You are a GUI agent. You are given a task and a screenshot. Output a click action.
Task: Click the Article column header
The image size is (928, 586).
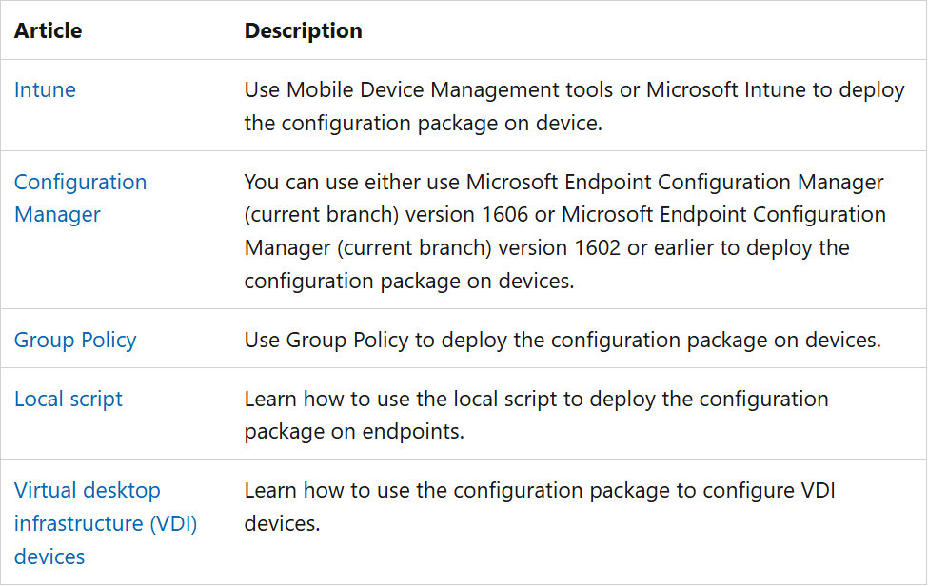pos(48,30)
